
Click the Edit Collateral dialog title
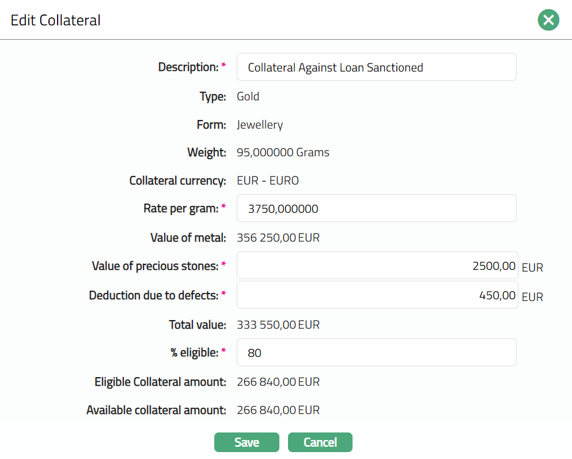pyautogui.click(x=56, y=20)
